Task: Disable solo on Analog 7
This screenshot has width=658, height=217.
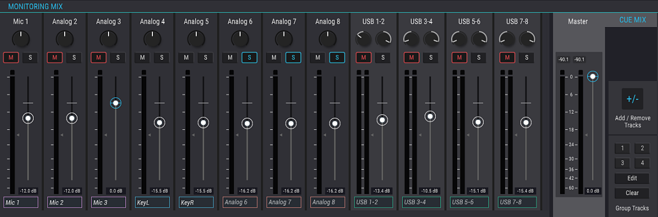Action: (x=294, y=57)
